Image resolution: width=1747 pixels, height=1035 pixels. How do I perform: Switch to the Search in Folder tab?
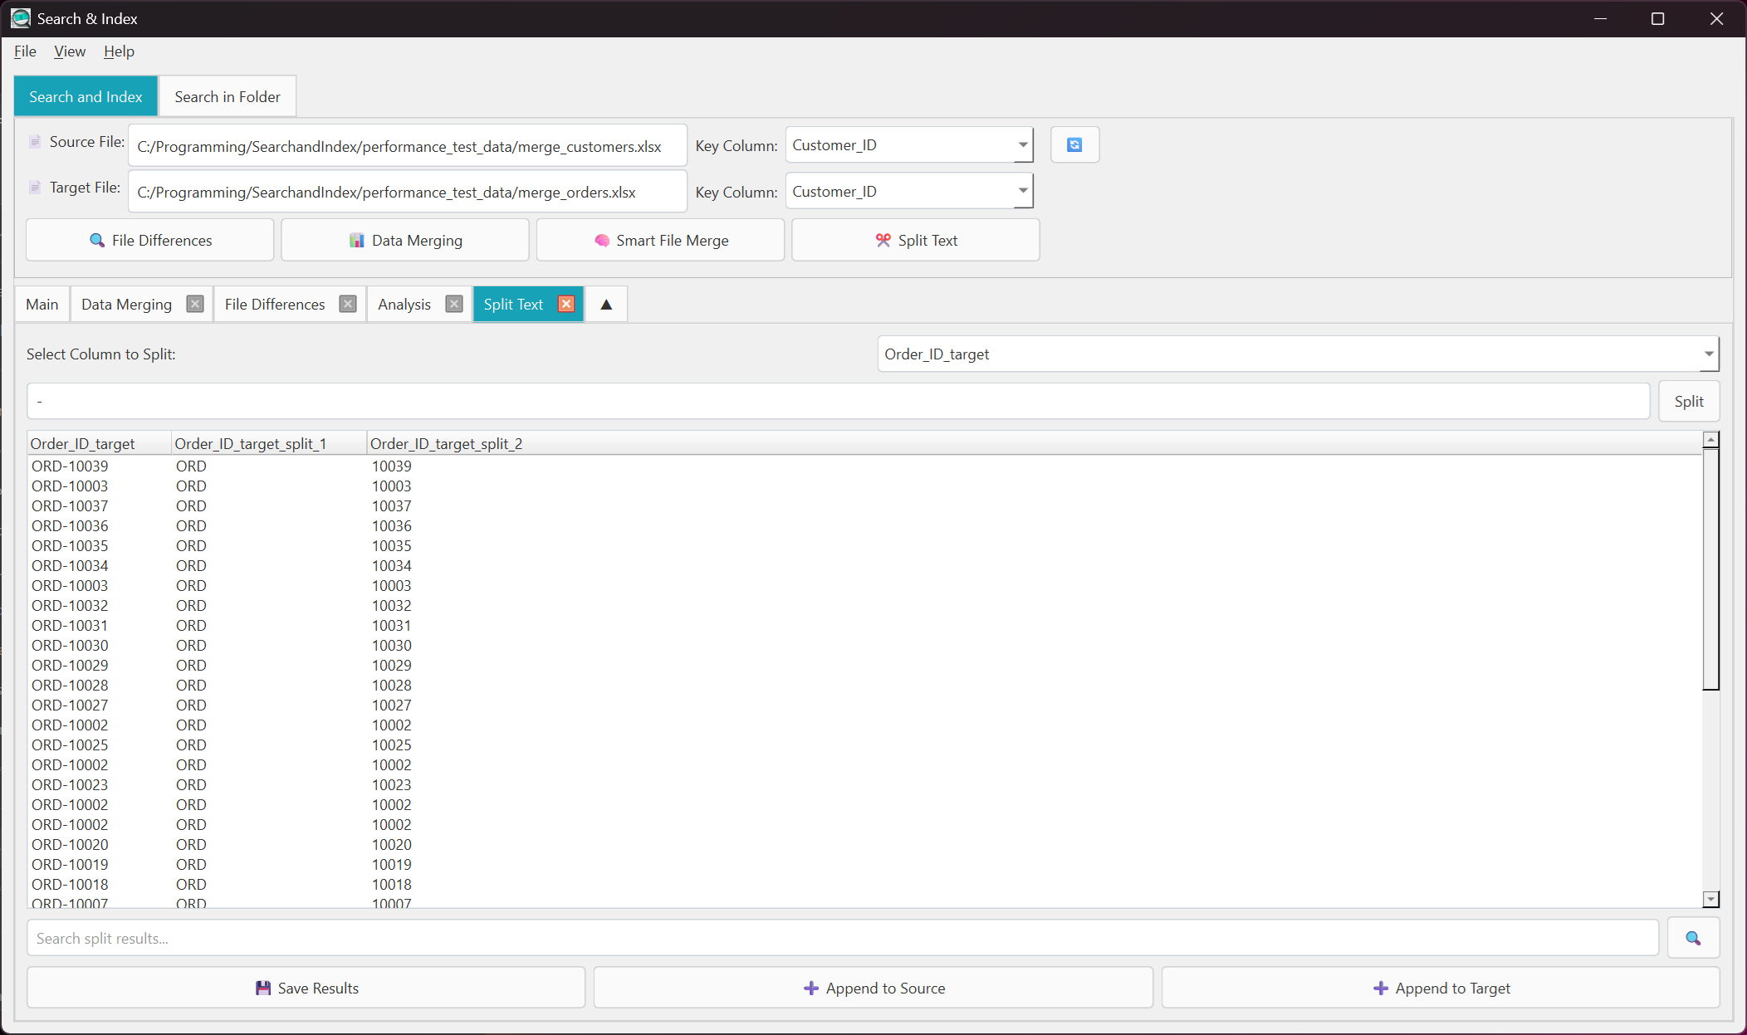coord(228,97)
